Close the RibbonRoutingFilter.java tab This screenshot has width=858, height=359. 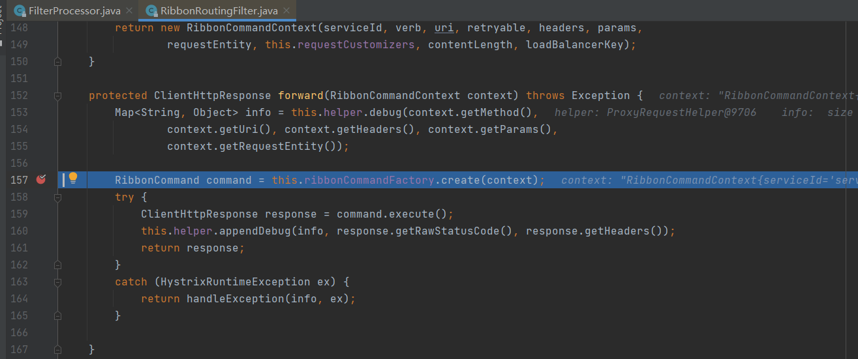click(x=288, y=10)
